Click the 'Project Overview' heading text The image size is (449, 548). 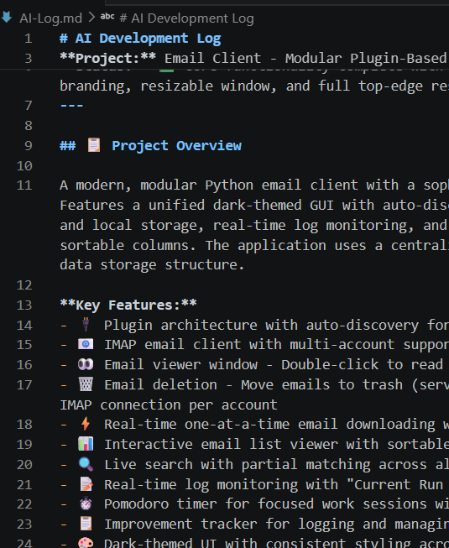pos(176,146)
